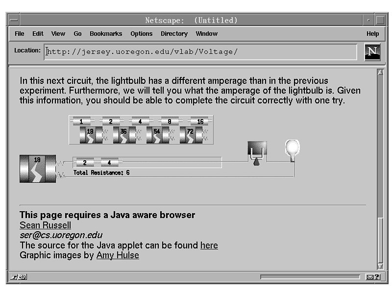Open the File menu
The width and height of the screenshot is (392, 294).
point(19,33)
